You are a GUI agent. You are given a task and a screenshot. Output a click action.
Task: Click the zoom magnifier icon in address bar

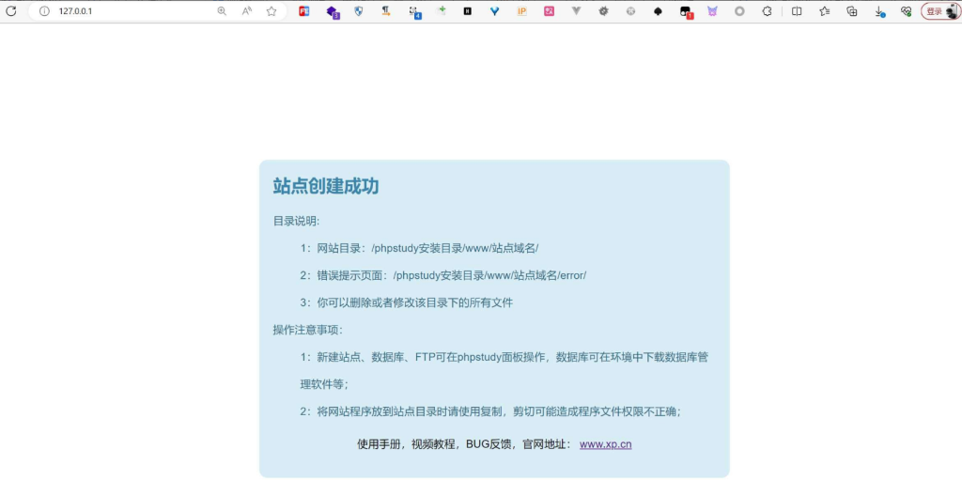[222, 11]
